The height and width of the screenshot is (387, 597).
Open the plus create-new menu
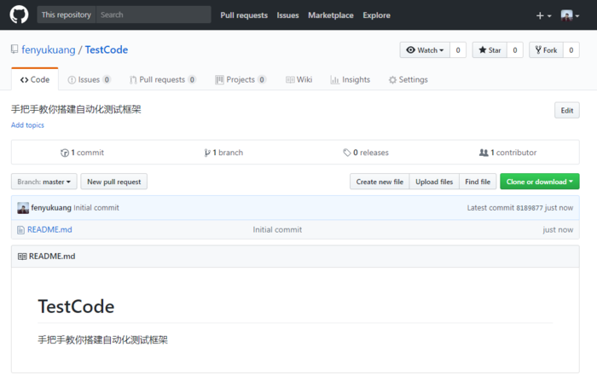coord(542,15)
